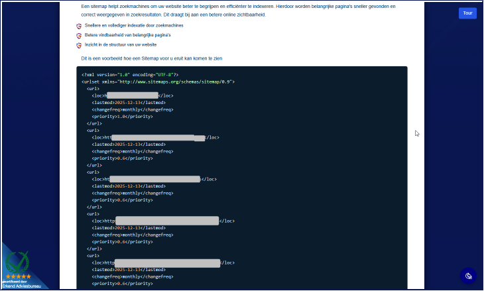
Task: Click the fourth redacted loc URL
Action: pos(166,221)
